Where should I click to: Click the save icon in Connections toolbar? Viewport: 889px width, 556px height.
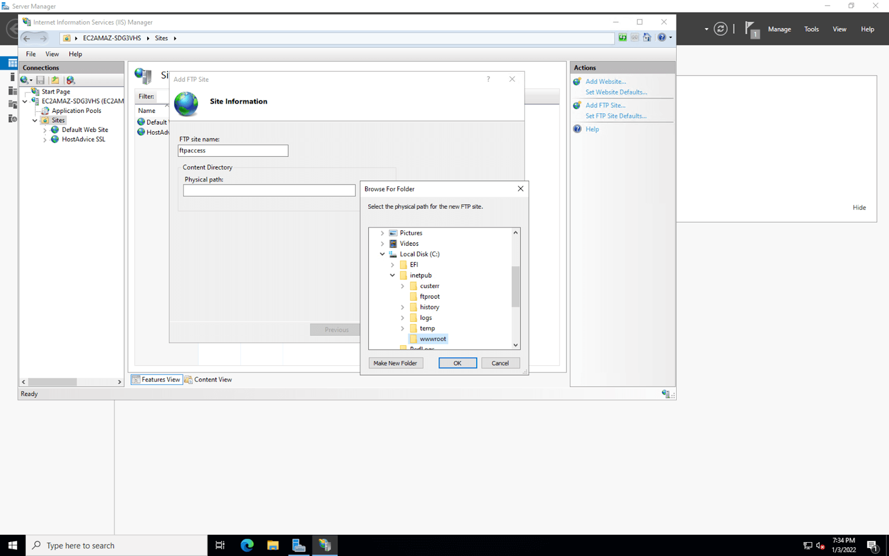click(41, 80)
